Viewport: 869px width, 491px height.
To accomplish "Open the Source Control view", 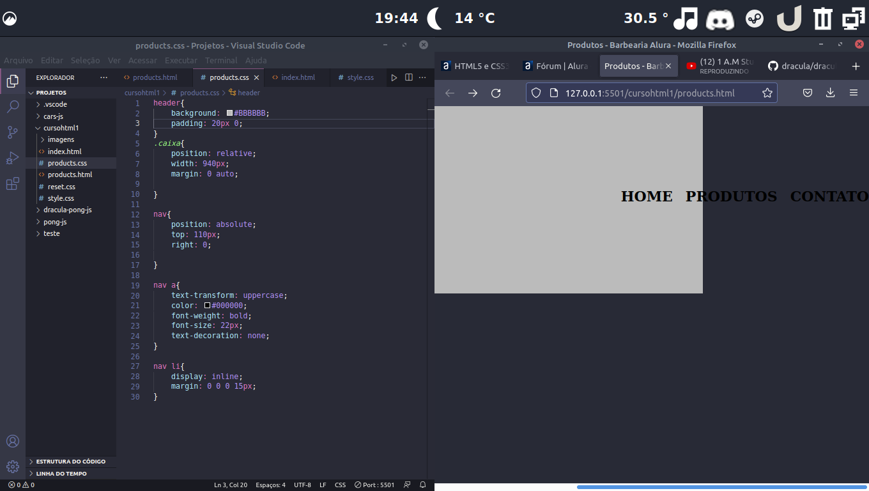I will tap(12, 132).
